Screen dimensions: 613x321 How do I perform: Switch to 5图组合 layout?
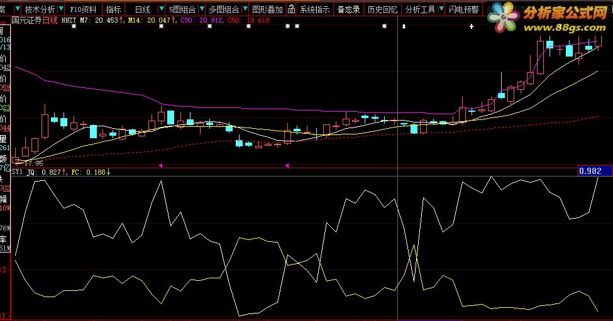[182, 9]
